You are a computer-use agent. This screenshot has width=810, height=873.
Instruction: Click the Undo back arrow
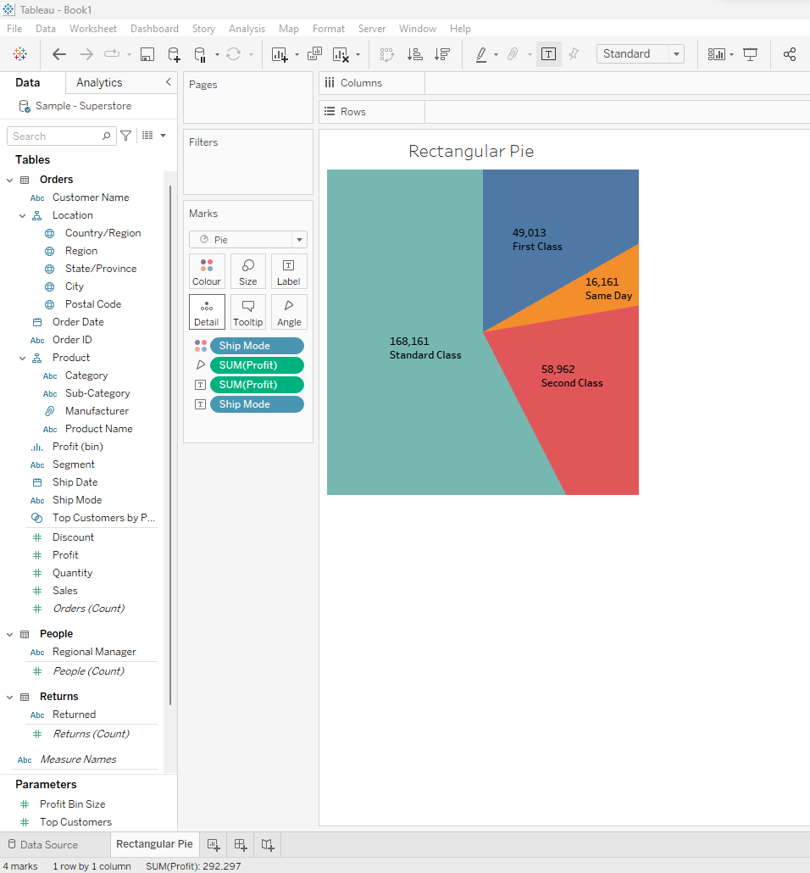[x=59, y=54]
